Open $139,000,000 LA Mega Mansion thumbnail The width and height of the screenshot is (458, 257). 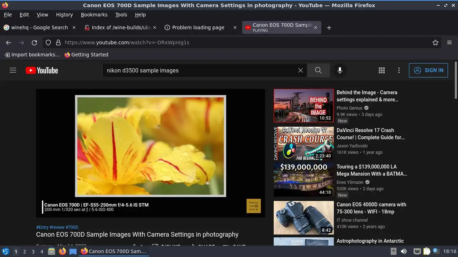[x=304, y=180]
